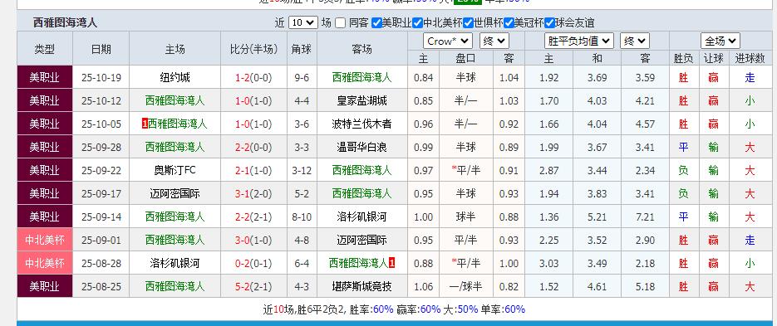Viewport: 777px width, 326px height.
Task: Open the Crow* bookmaker dropdown
Action: point(447,41)
